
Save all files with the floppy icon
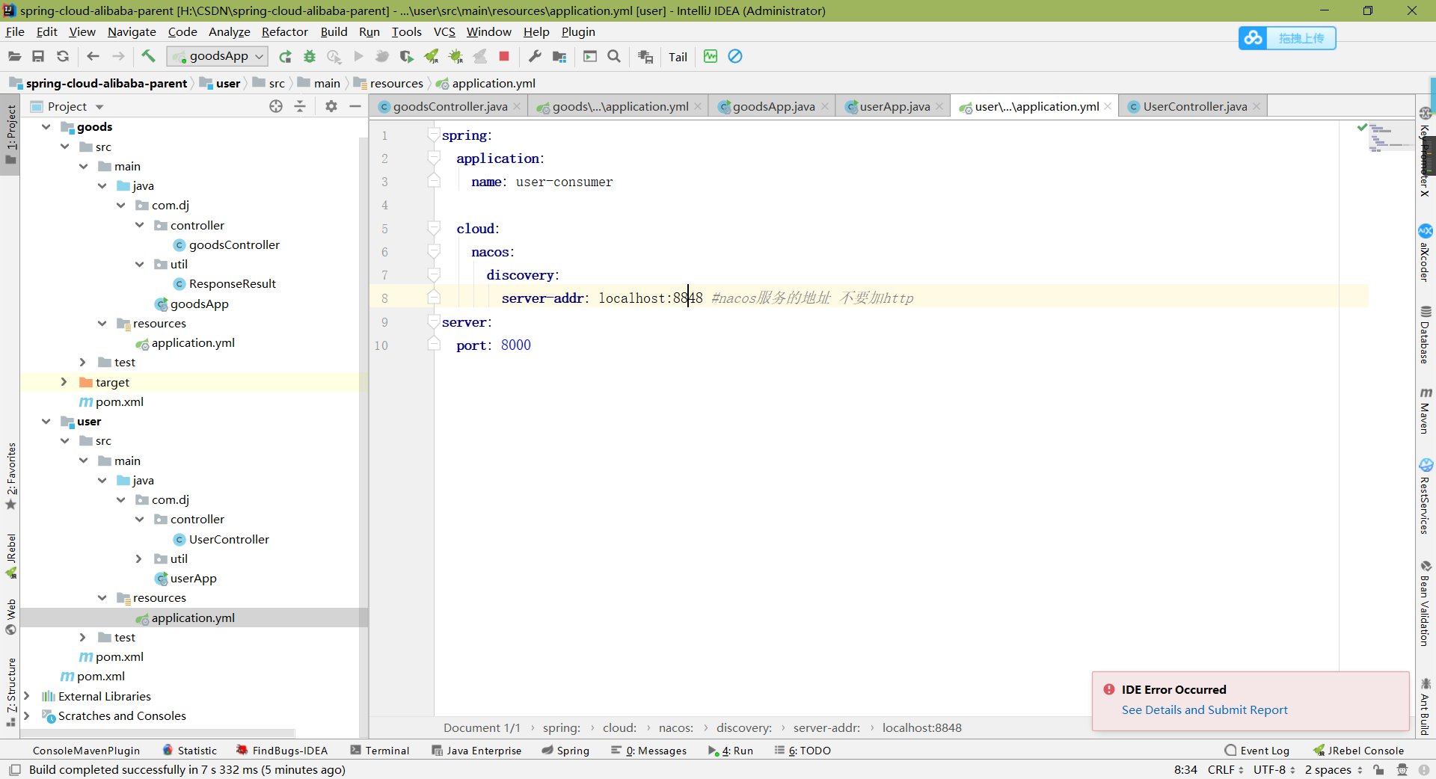pyautogui.click(x=38, y=56)
